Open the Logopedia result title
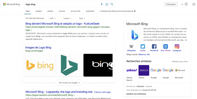 pos(59,92)
